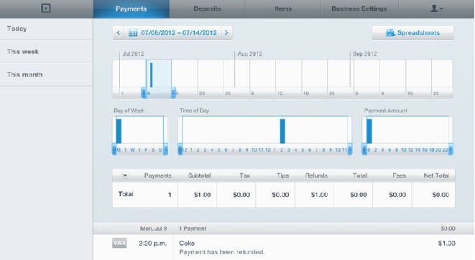Switch to the Payments tab
The height and width of the screenshot is (260, 475).
coord(132,9)
